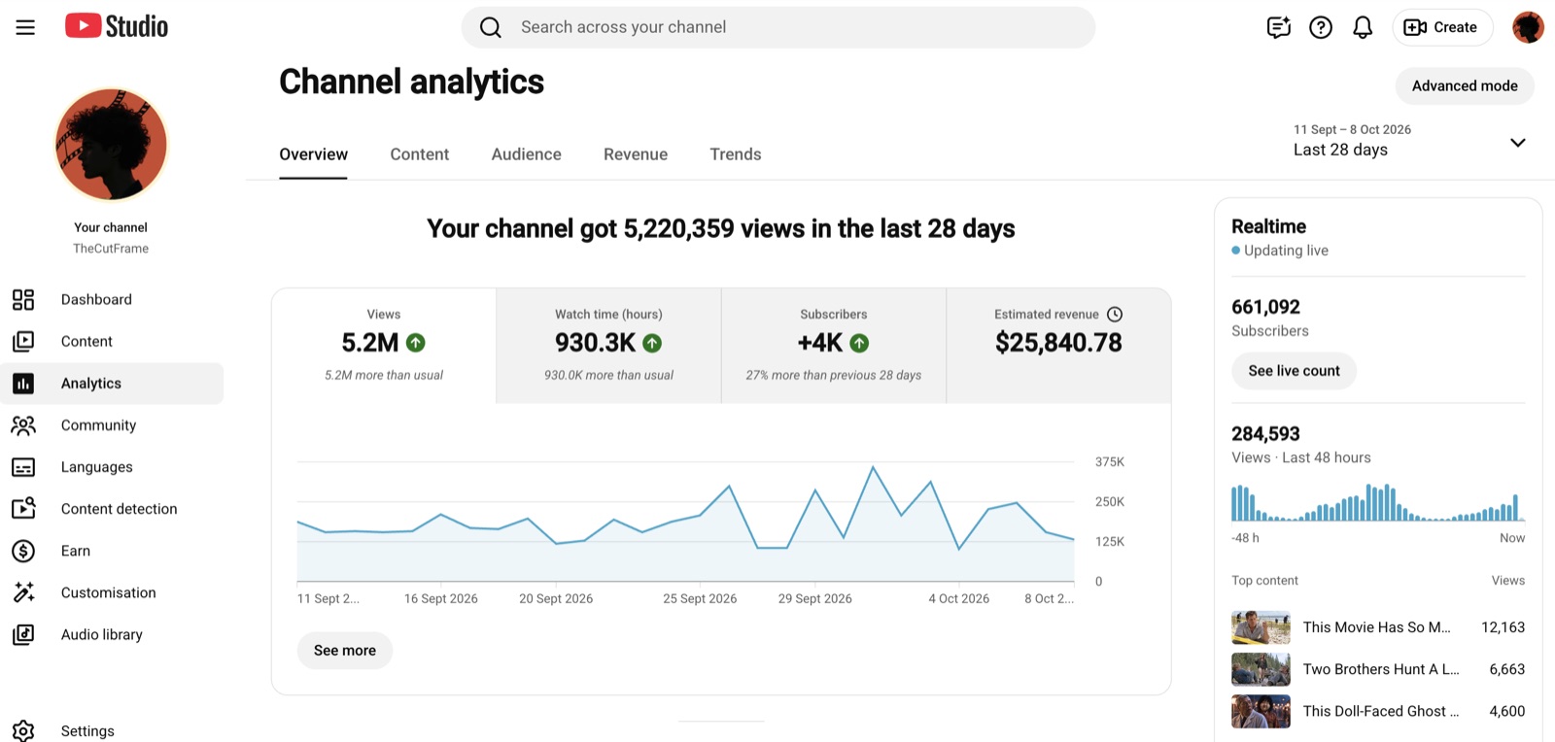Image resolution: width=1555 pixels, height=742 pixels.
Task: Open the This Doll-Faced Ghost thumbnail
Action: coord(1261,711)
